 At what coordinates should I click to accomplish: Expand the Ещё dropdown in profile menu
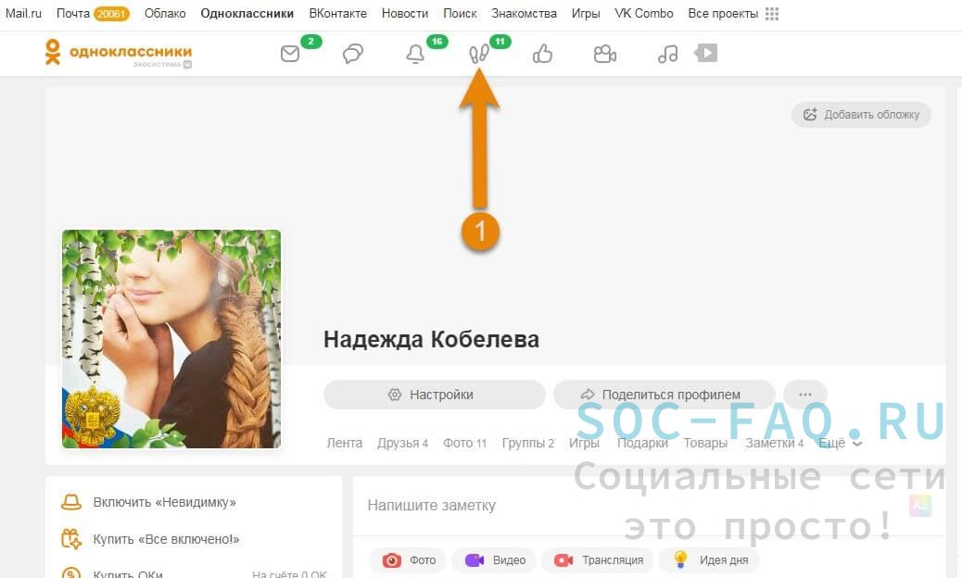pyautogui.click(x=840, y=443)
